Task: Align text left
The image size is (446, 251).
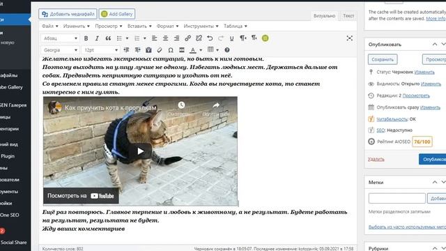Action: 154,38
